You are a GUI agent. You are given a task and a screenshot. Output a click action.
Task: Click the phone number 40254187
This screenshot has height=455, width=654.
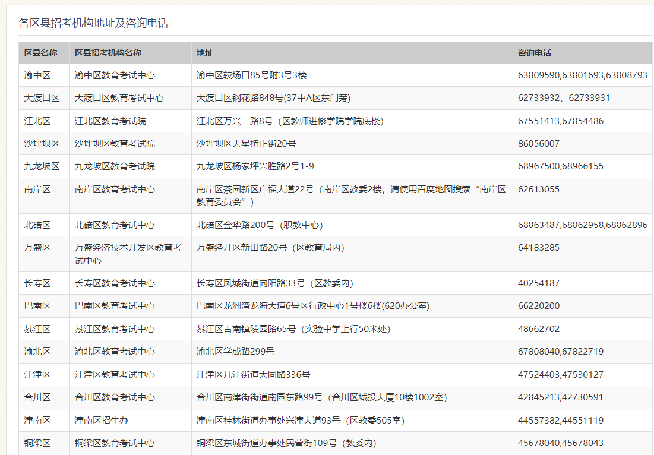(x=539, y=283)
